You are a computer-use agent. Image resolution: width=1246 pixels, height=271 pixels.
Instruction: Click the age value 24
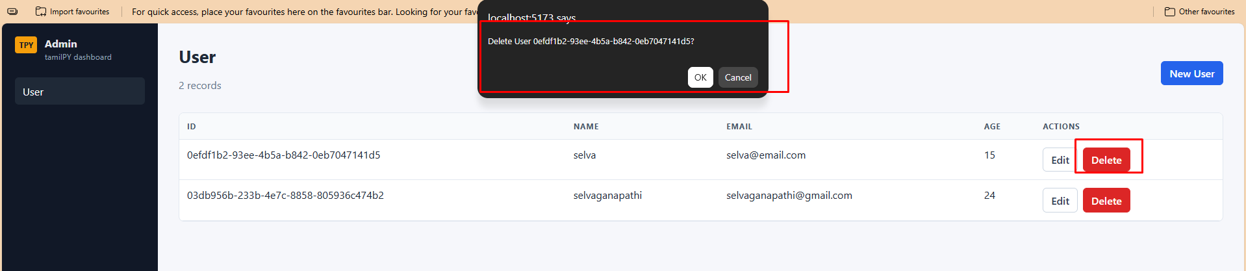989,195
